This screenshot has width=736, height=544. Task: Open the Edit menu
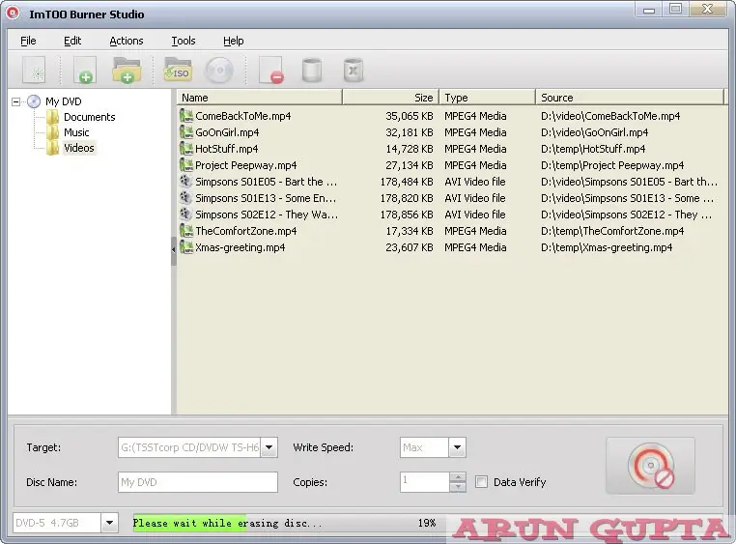tap(72, 41)
